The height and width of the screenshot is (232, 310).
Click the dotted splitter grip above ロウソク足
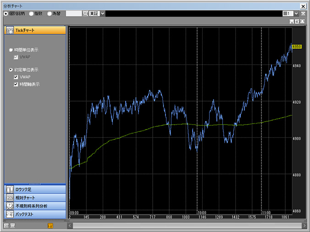pos(35,184)
